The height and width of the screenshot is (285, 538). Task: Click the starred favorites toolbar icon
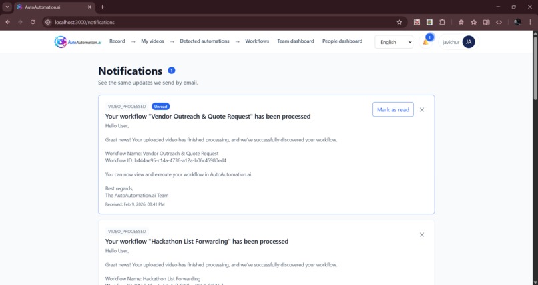(x=473, y=22)
